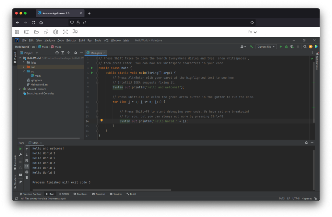Clear console output with trash icon
332x217 pixels.
tap(27, 177)
